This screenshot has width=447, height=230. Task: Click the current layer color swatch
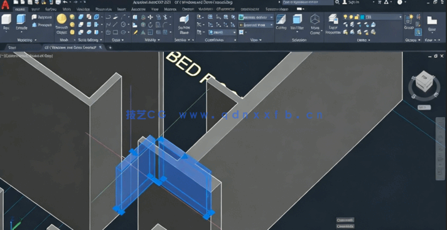pos(362,17)
